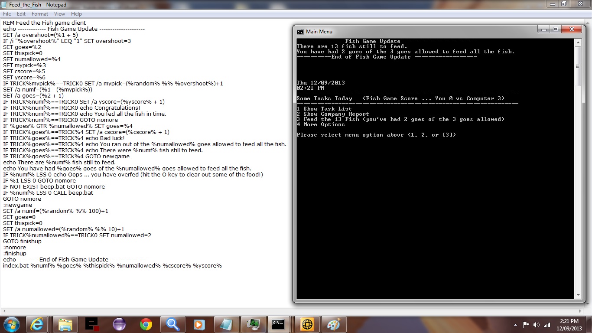Screen dimensions: 592x333
Task: Click the console window's scroll down arrow
Action: pos(578,295)
